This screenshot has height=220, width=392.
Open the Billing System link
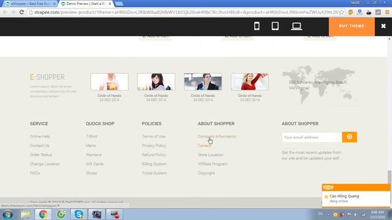[154, 164]
